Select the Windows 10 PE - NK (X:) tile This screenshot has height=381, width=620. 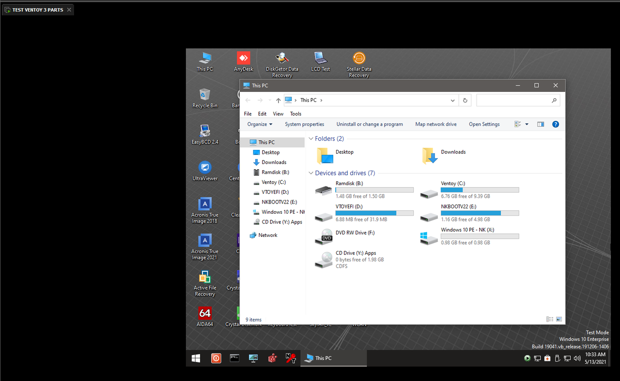(x=469, y=236)
